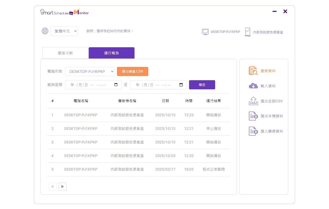Click the globe language icon
This screenshot has width=329, height=209.
coord(45,31)
